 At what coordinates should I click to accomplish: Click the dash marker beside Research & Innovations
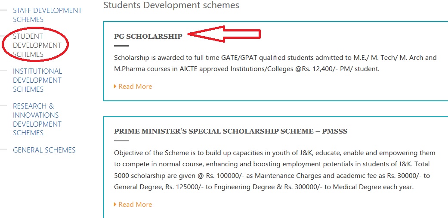[x=3, y=106]
